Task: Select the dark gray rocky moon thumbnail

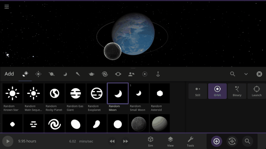Action: coord(139,123)
